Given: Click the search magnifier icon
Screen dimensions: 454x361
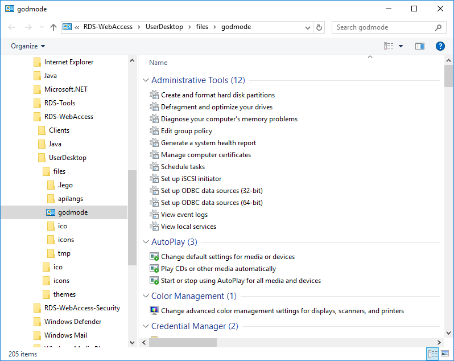Looking at the screenshot, I should (439, 27).
